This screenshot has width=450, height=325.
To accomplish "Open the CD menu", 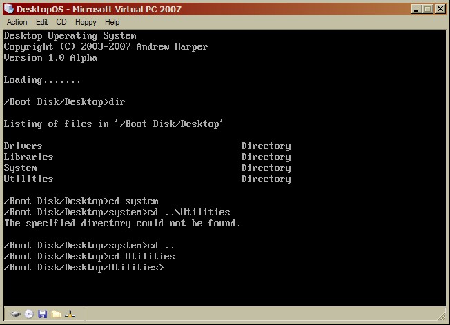I will (x=61, y=22).
